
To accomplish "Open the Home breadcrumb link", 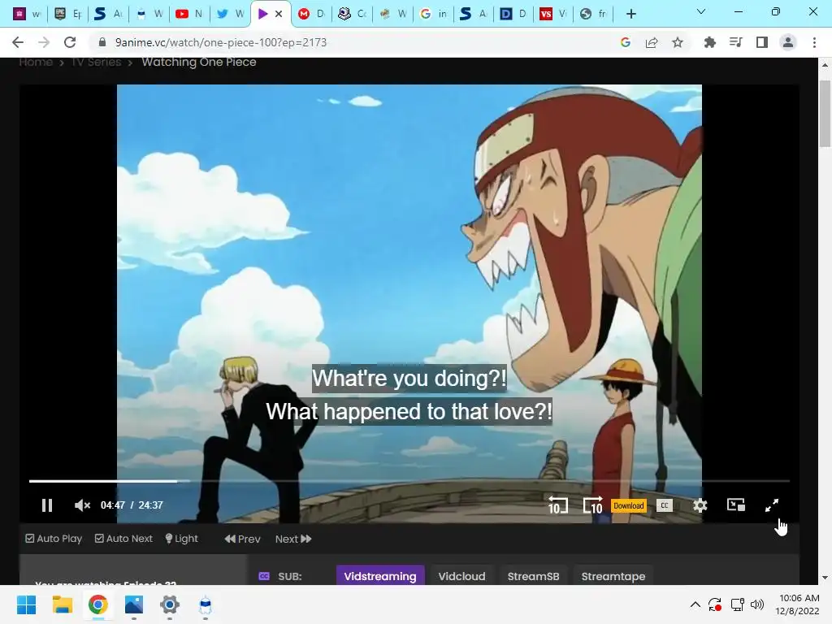I will 36,62.
